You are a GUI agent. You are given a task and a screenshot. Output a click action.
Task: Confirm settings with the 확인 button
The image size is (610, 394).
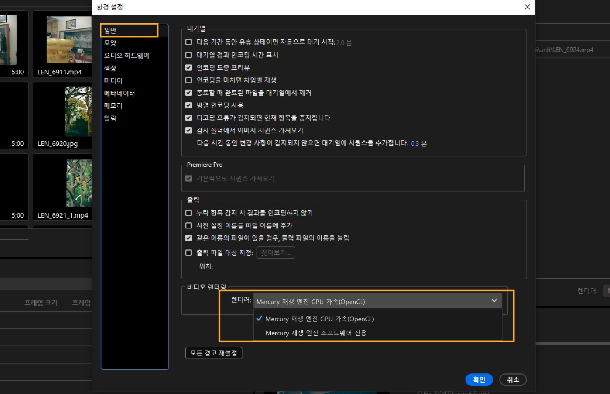[x=479, y=380]
